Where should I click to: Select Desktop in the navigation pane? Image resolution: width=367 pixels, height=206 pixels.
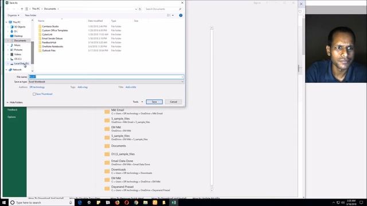[18, 36]
